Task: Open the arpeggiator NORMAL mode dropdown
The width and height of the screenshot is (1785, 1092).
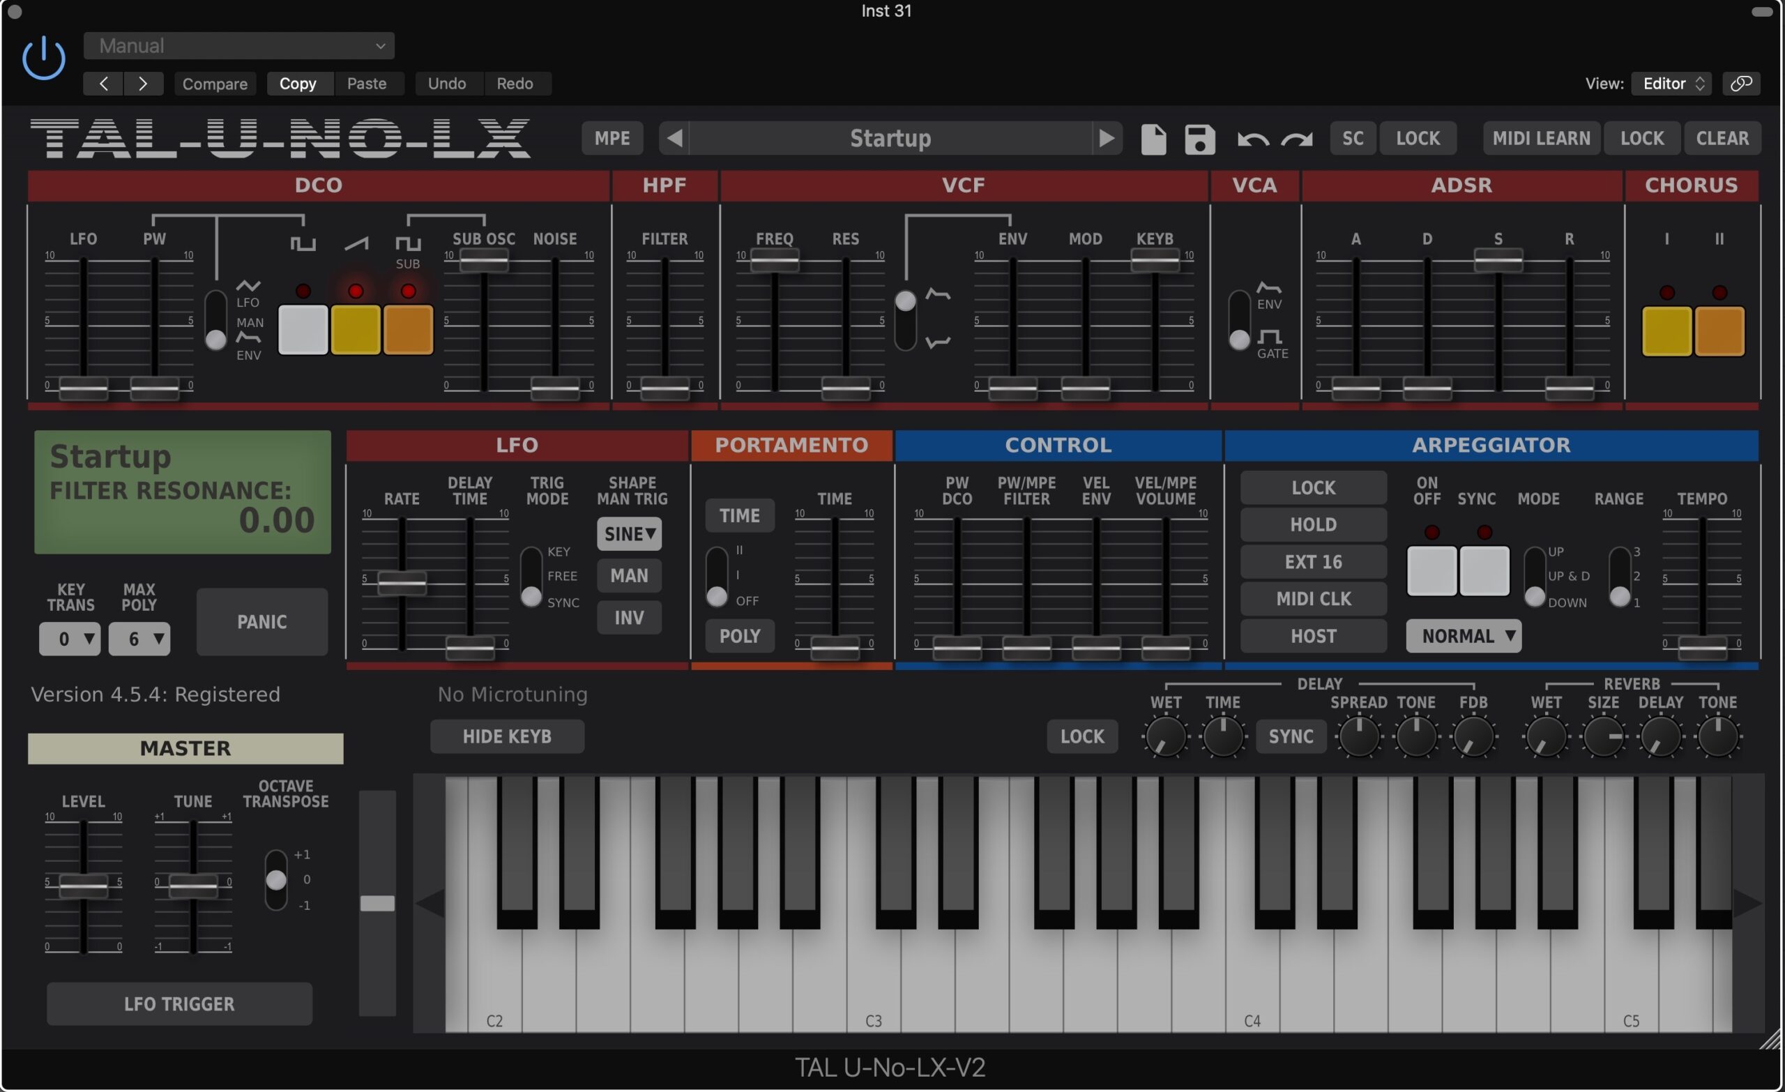Action: (x=1463, y=636)
